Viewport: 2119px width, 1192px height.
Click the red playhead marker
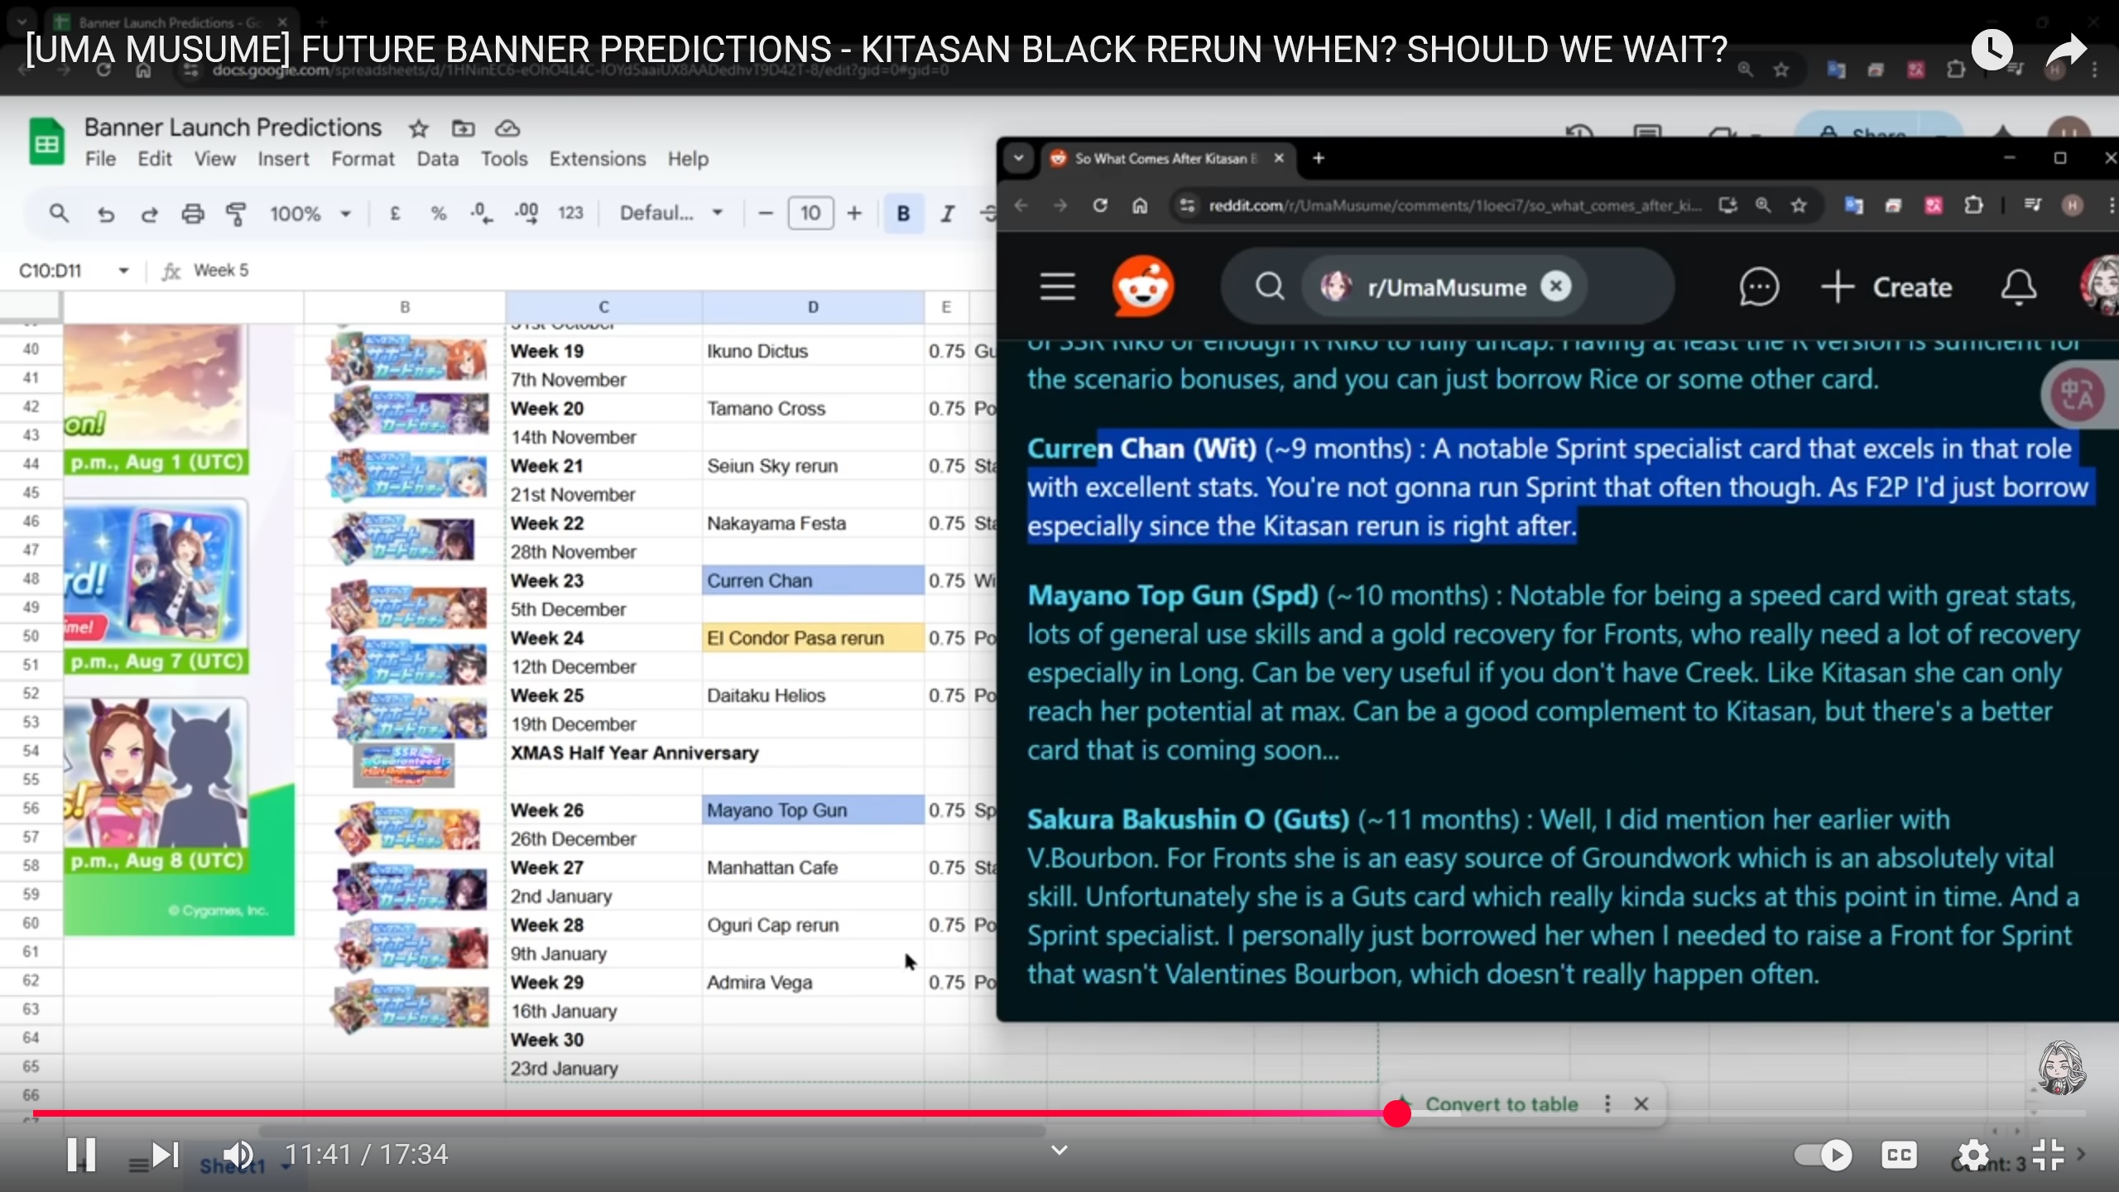click(1397, 1113)
